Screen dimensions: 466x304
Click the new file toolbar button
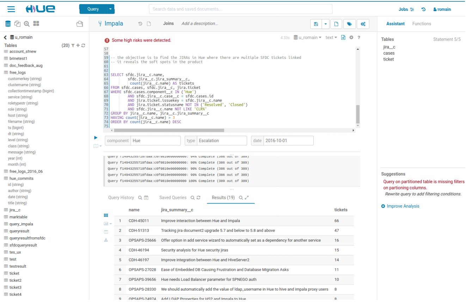click(336, 24)
